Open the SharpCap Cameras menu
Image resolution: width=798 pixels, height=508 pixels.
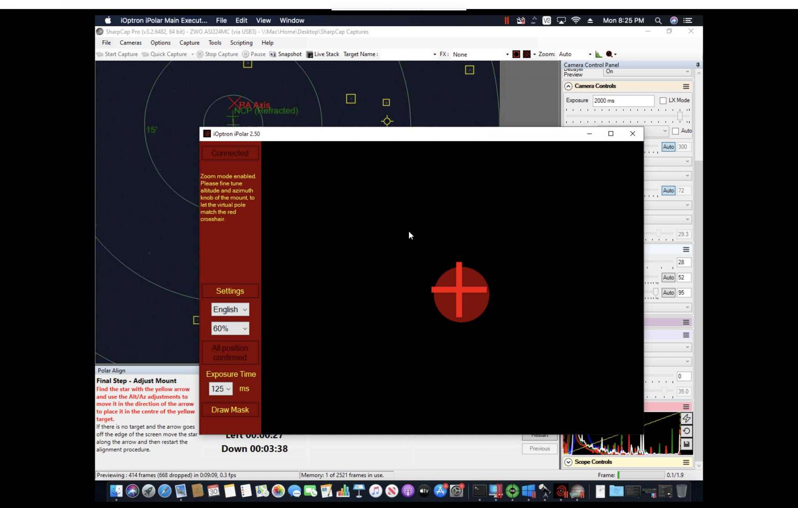[131, 43]
